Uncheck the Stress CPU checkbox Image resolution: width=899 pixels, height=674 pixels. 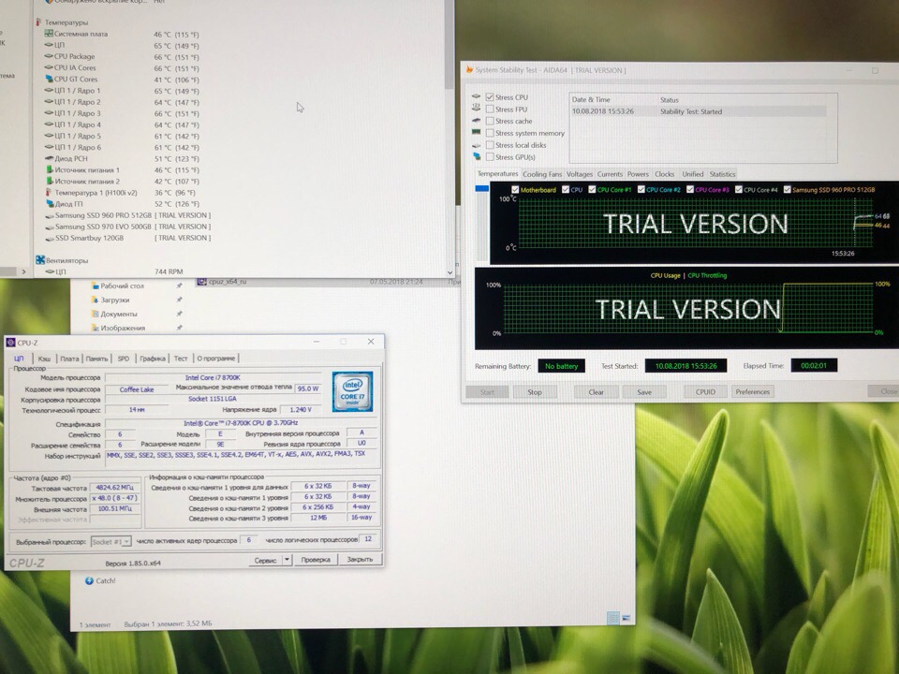point(490,96)
